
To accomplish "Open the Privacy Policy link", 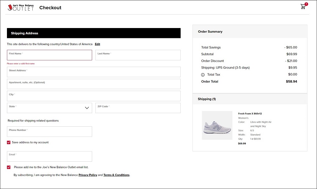I will tap(88, 175).
